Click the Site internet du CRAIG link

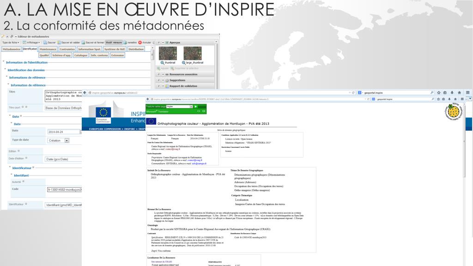tap(162, 262)
